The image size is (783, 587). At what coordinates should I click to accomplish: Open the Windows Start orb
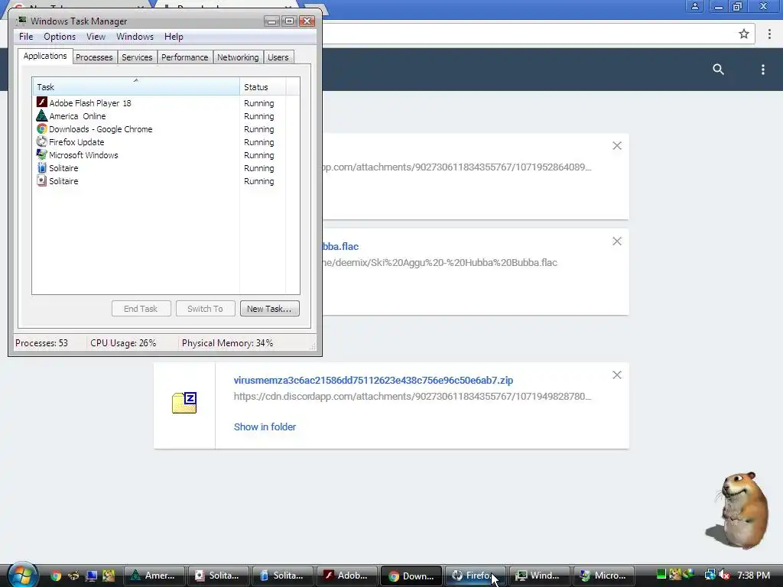coord(22,574)
